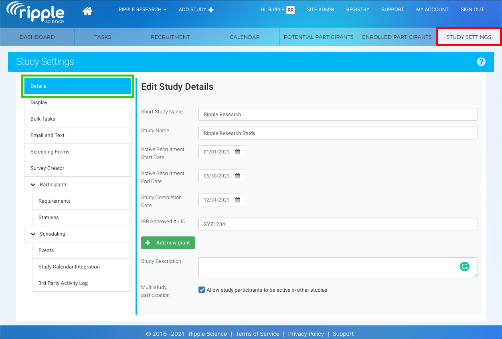Open calendar picker for recruitment end date

[237, 176]
